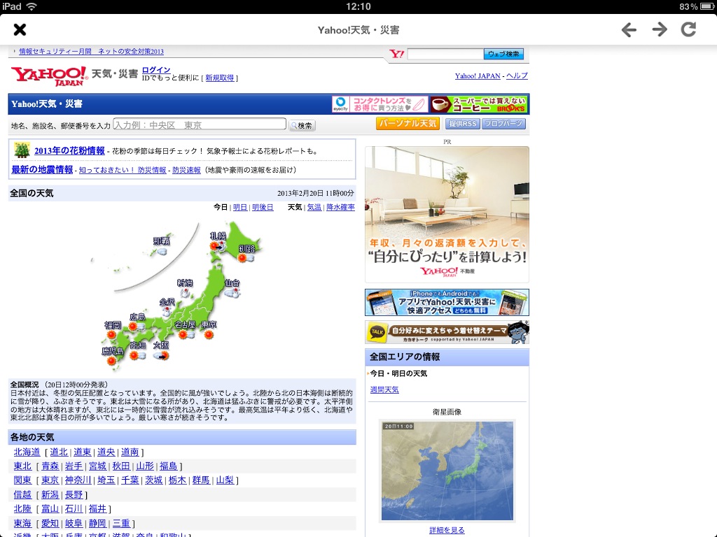
Task: Close the in-app browser with X icon
Action: pos(20,29)
